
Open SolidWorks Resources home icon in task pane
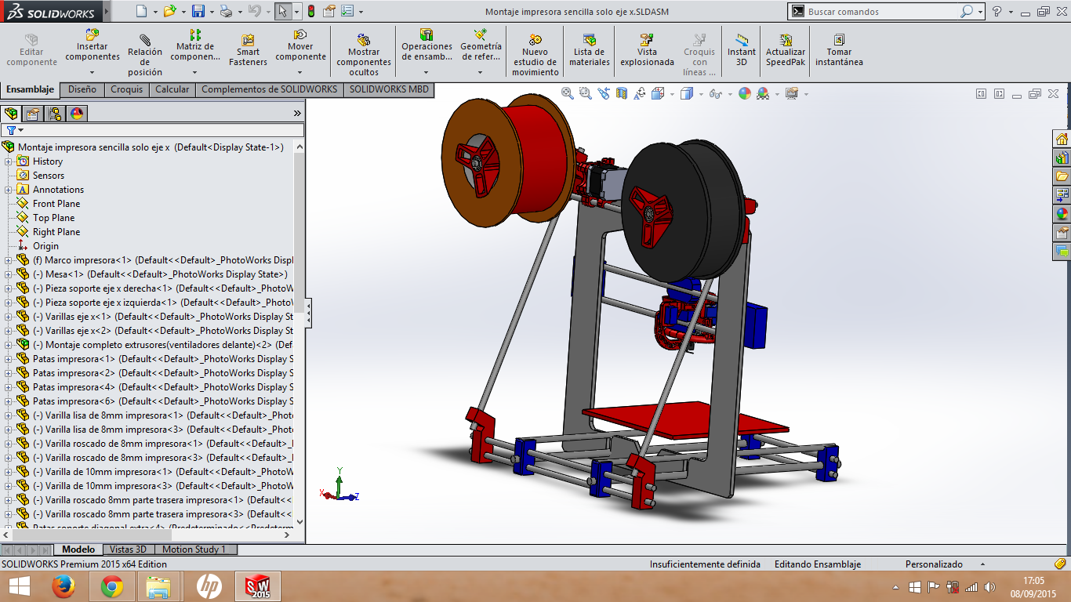[1062, 140]
